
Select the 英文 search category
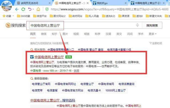tap(119, 34)
